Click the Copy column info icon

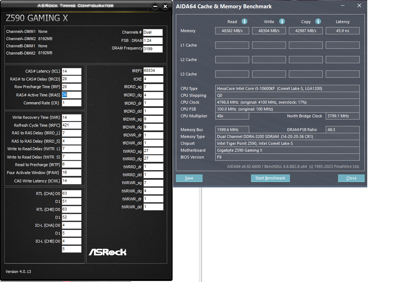point(318,22)
